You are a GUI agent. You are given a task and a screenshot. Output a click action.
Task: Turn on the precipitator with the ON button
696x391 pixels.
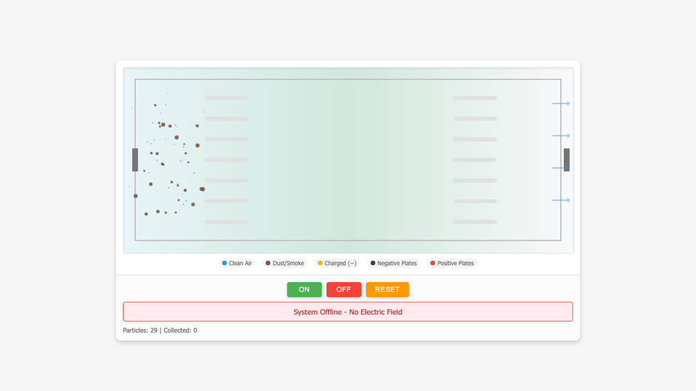[x=304, y=290]
